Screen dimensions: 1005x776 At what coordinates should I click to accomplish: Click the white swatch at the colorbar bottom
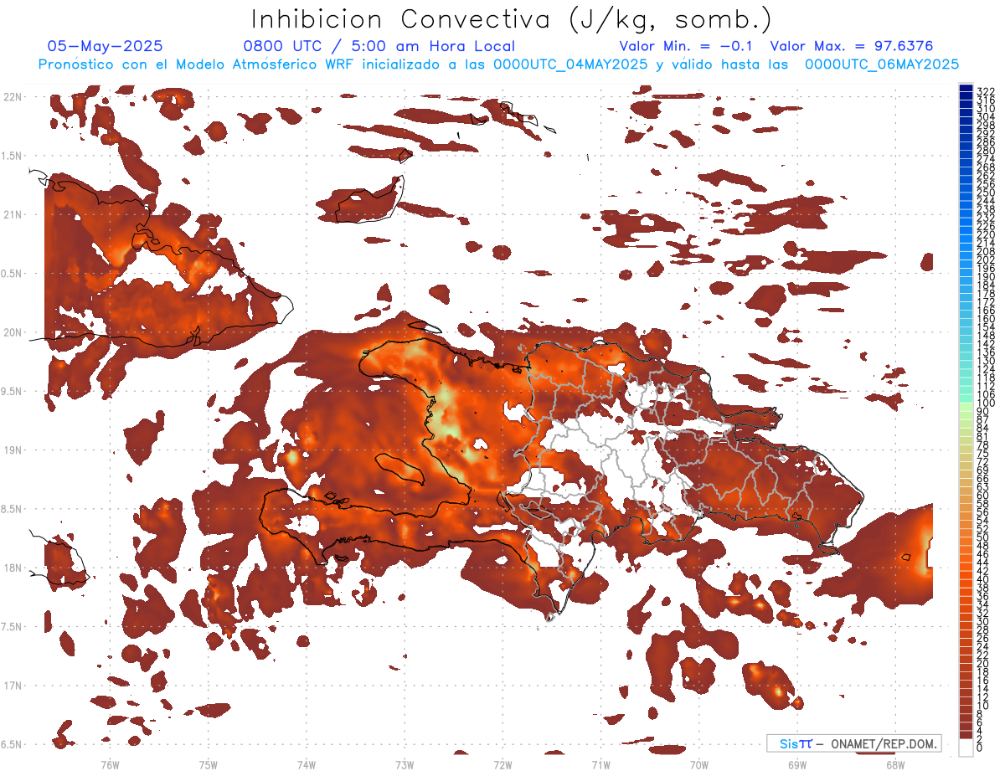pyautogui.click(x=966, y=746)
